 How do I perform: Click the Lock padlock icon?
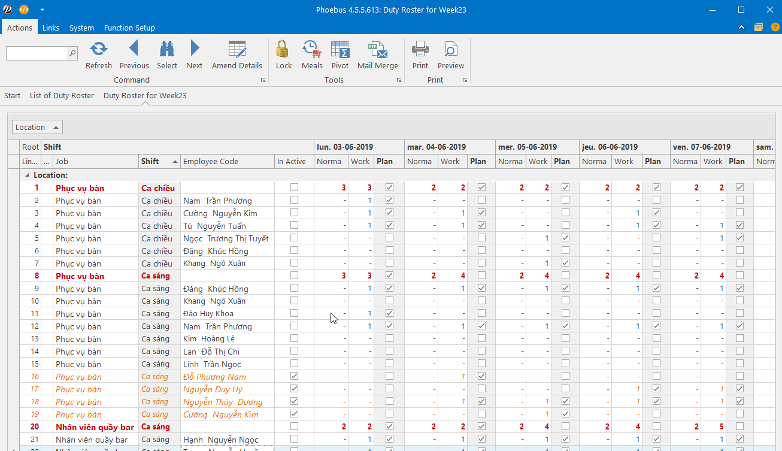[x=283, y=49]
